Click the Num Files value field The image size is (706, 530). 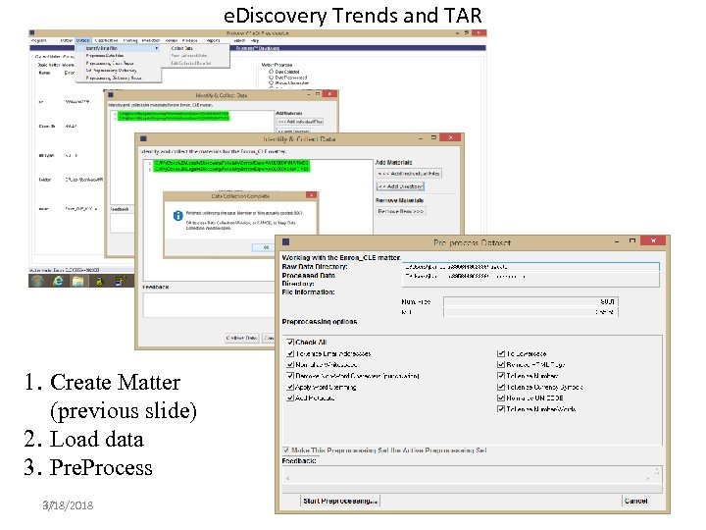(x=530, y=301)
